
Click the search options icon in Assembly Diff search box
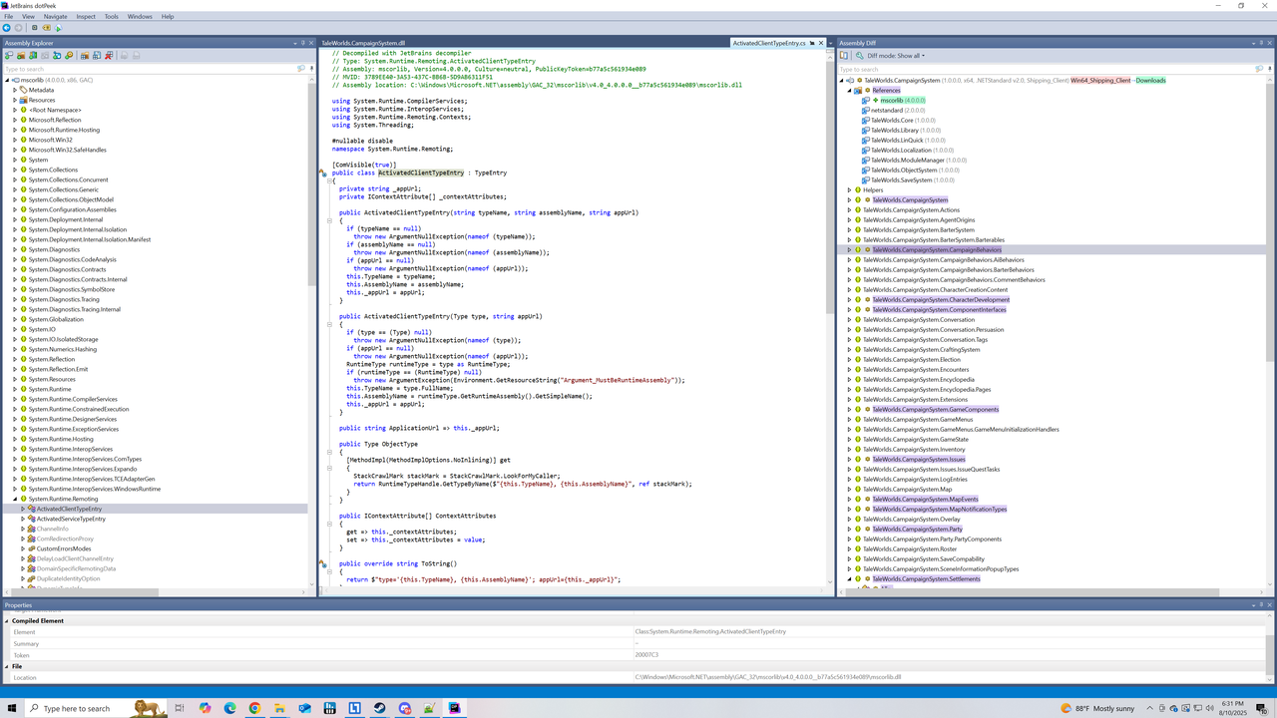[1259, 69]
